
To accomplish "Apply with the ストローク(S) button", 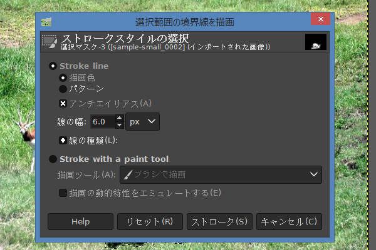I will (219, 221).
